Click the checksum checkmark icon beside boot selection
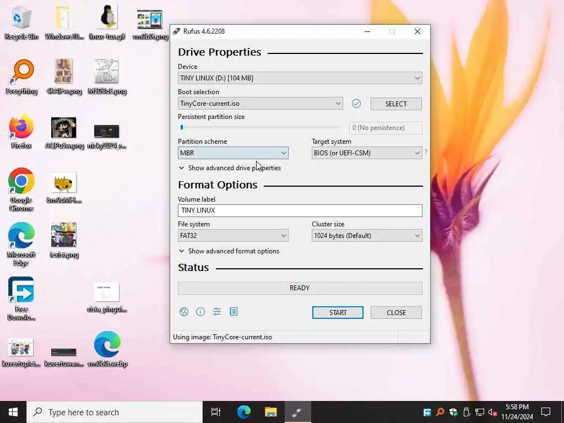This screenshot has width=564, height=423. [x=356, y=104]
